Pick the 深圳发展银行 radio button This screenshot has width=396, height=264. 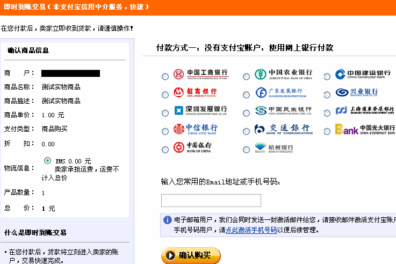(x=165, y=113)
